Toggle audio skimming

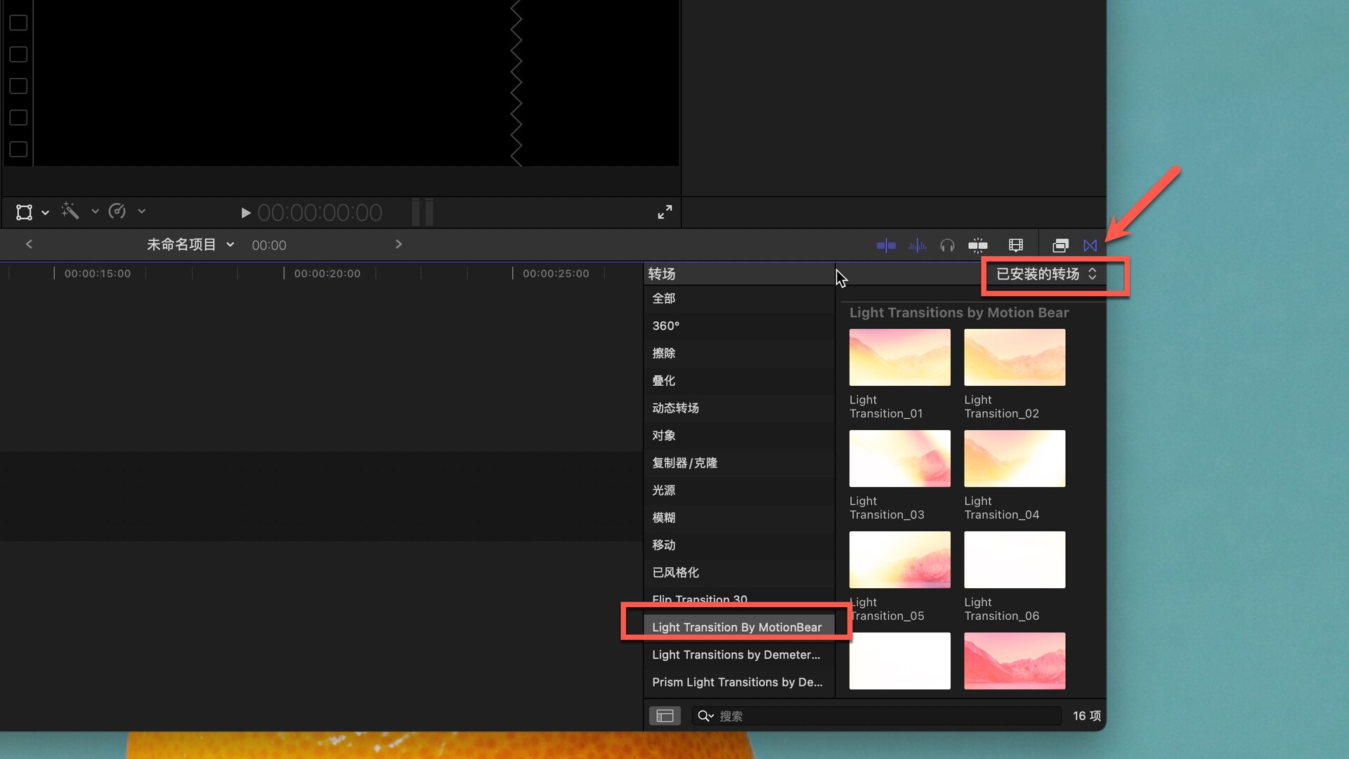point(917,245)
